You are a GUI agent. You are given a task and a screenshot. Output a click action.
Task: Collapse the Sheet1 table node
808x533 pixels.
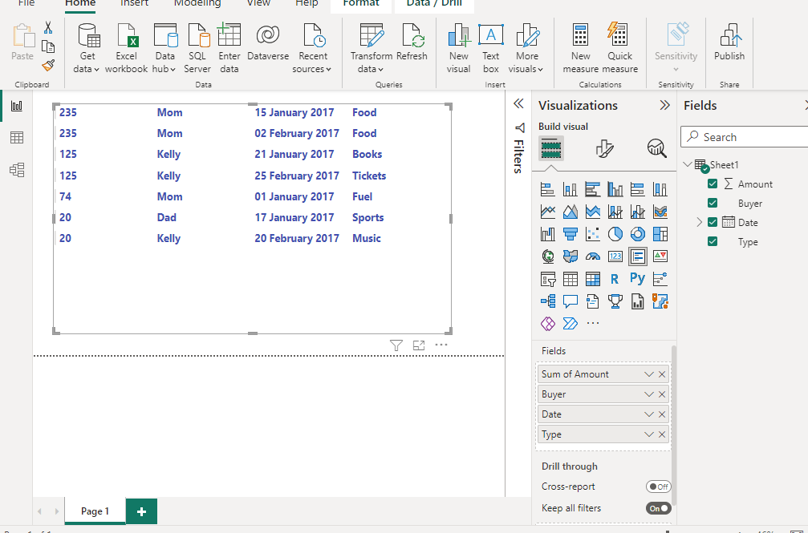pos(688,164)
